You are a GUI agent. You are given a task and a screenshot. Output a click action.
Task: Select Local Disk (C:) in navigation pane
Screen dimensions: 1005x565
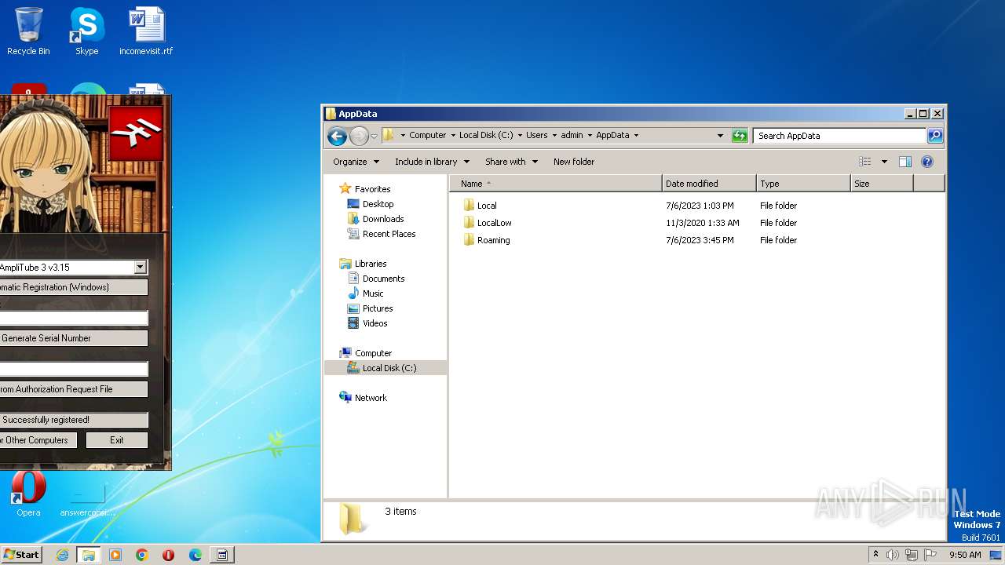coord(386,368)
